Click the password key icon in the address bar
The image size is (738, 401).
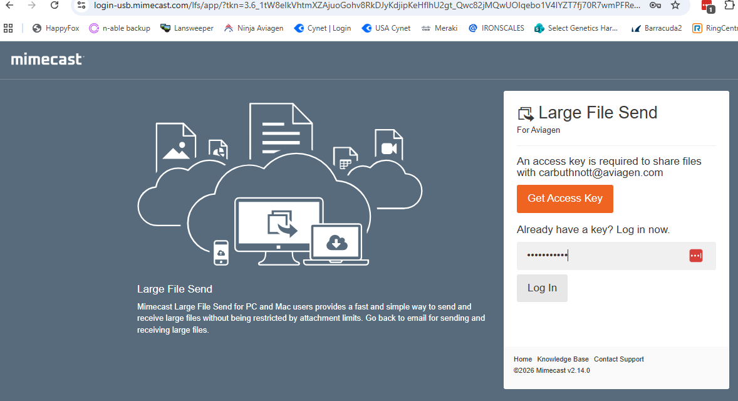655,6
